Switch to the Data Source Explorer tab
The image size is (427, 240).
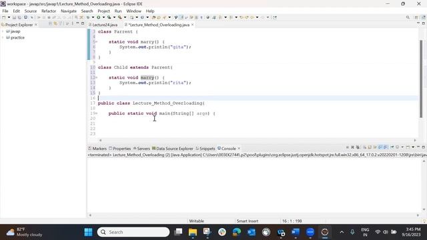[173, 149]
